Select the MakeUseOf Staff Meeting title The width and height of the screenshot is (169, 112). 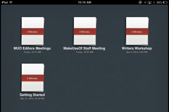[x=84, y=48]
